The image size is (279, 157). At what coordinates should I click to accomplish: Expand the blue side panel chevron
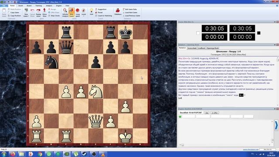pos(276,125)
